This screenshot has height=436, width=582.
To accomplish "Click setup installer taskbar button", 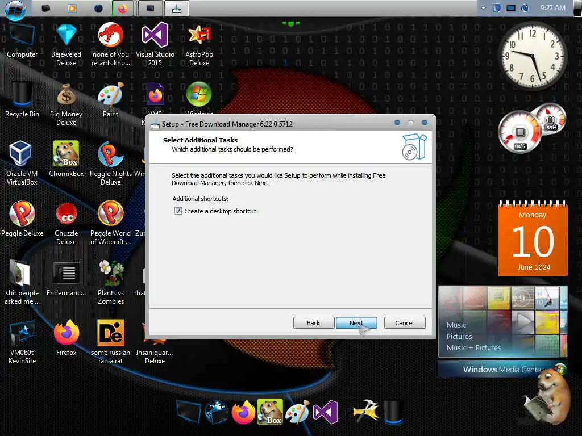I will click(x=177, y=8).
